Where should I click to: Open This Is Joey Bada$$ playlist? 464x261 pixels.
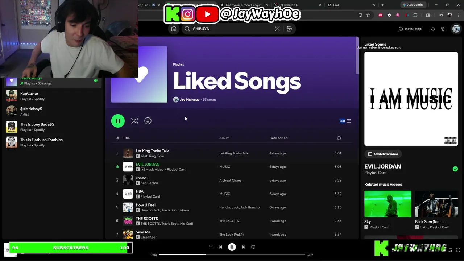[x=53, y=127]
